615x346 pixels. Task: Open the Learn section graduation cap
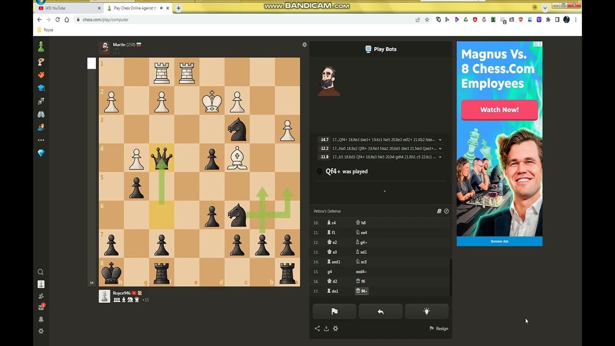pyautogui.click(x=41, y=88)
